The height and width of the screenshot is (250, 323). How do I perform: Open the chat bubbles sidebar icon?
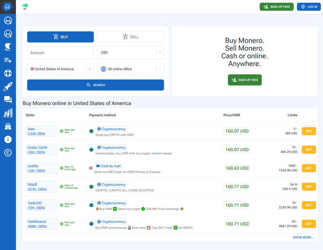tap(8, 100)
